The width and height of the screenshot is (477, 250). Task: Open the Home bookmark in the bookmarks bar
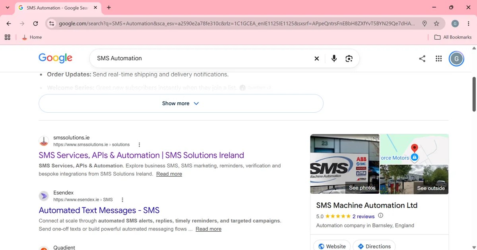(32, 37)
